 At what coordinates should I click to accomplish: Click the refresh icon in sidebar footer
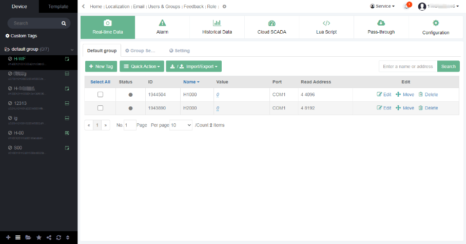[59, 237]
